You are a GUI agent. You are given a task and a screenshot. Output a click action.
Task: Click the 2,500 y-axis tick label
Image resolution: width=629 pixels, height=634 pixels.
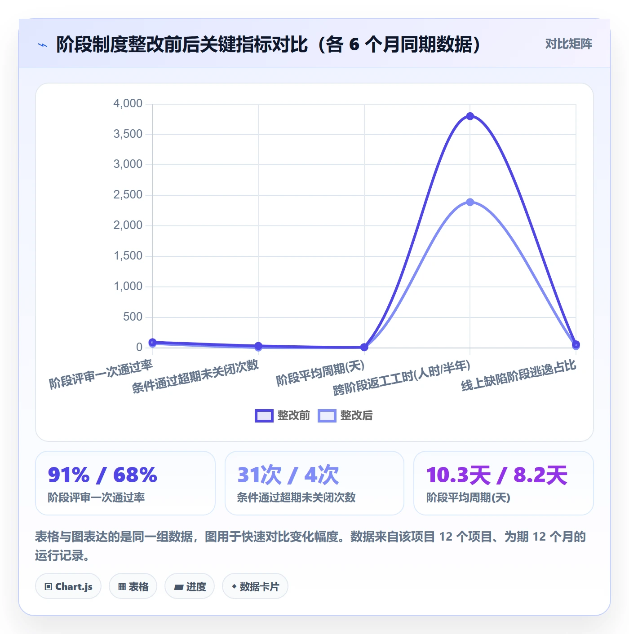(x=128, y=194)
